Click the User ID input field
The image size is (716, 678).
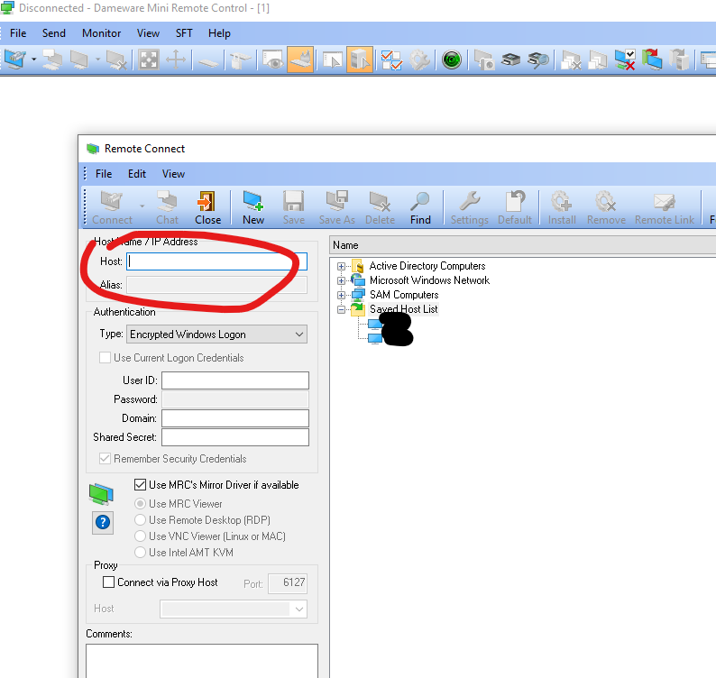(235, 380)
